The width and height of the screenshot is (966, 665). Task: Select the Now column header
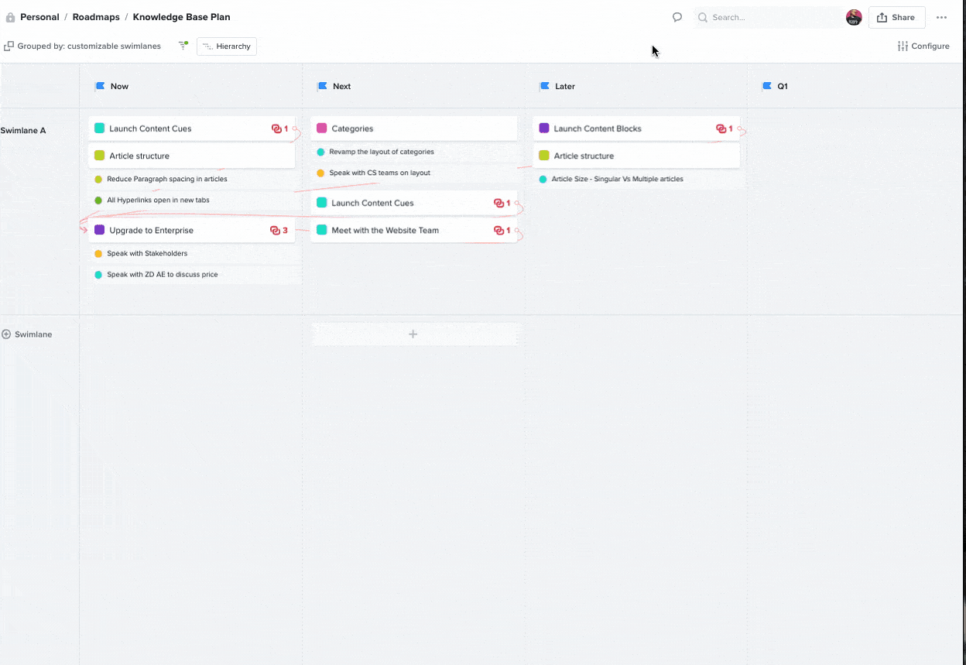pos(119,86)
